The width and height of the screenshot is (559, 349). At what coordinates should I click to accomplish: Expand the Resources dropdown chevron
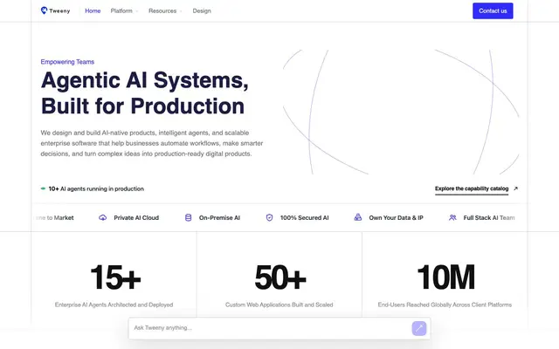pos(181,11)
